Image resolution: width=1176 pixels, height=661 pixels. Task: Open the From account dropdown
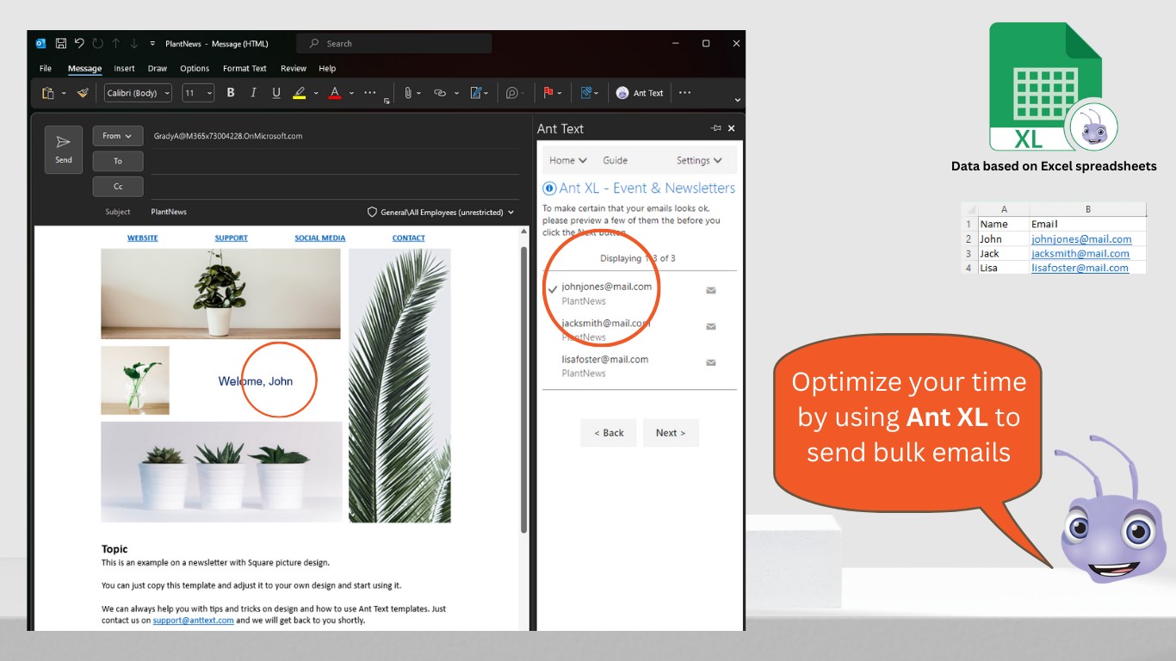(x=118, y=136)
